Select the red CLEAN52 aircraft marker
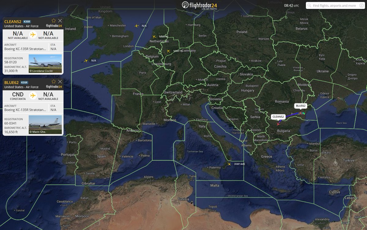Screen dimensions: 367x230 pos(278,124)
